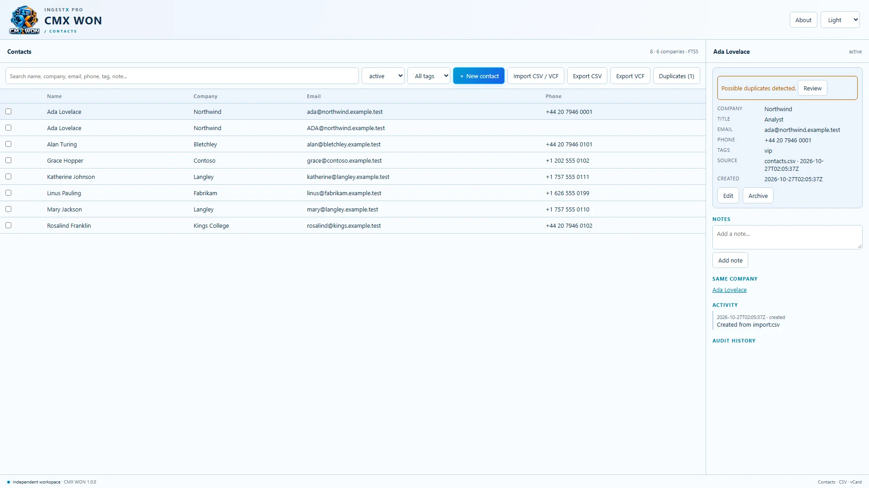
Task: Edit the Ada Lovelace contact
Action: [728, 196]
